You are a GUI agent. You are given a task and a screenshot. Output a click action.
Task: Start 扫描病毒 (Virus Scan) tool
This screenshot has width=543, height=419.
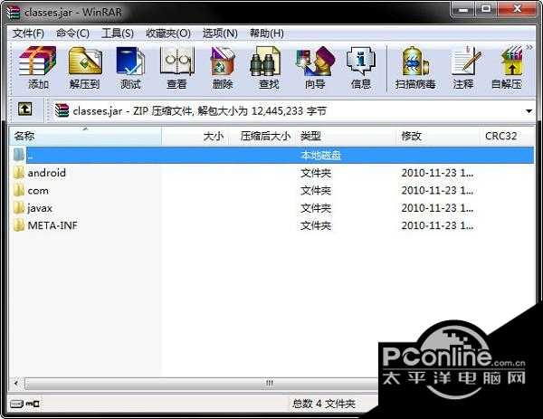[415, 62]
